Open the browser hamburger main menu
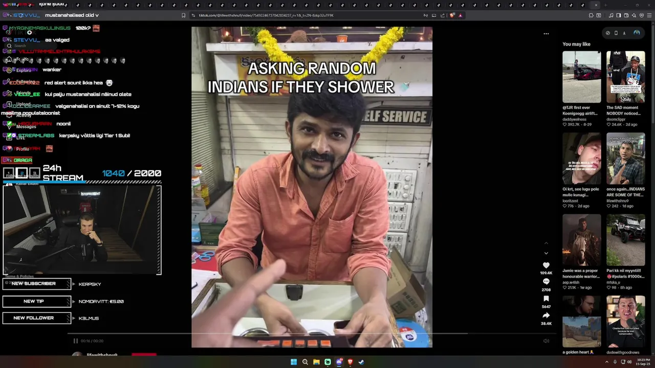Viewport: 655px width, 368px height. click(x=650, y=15)
